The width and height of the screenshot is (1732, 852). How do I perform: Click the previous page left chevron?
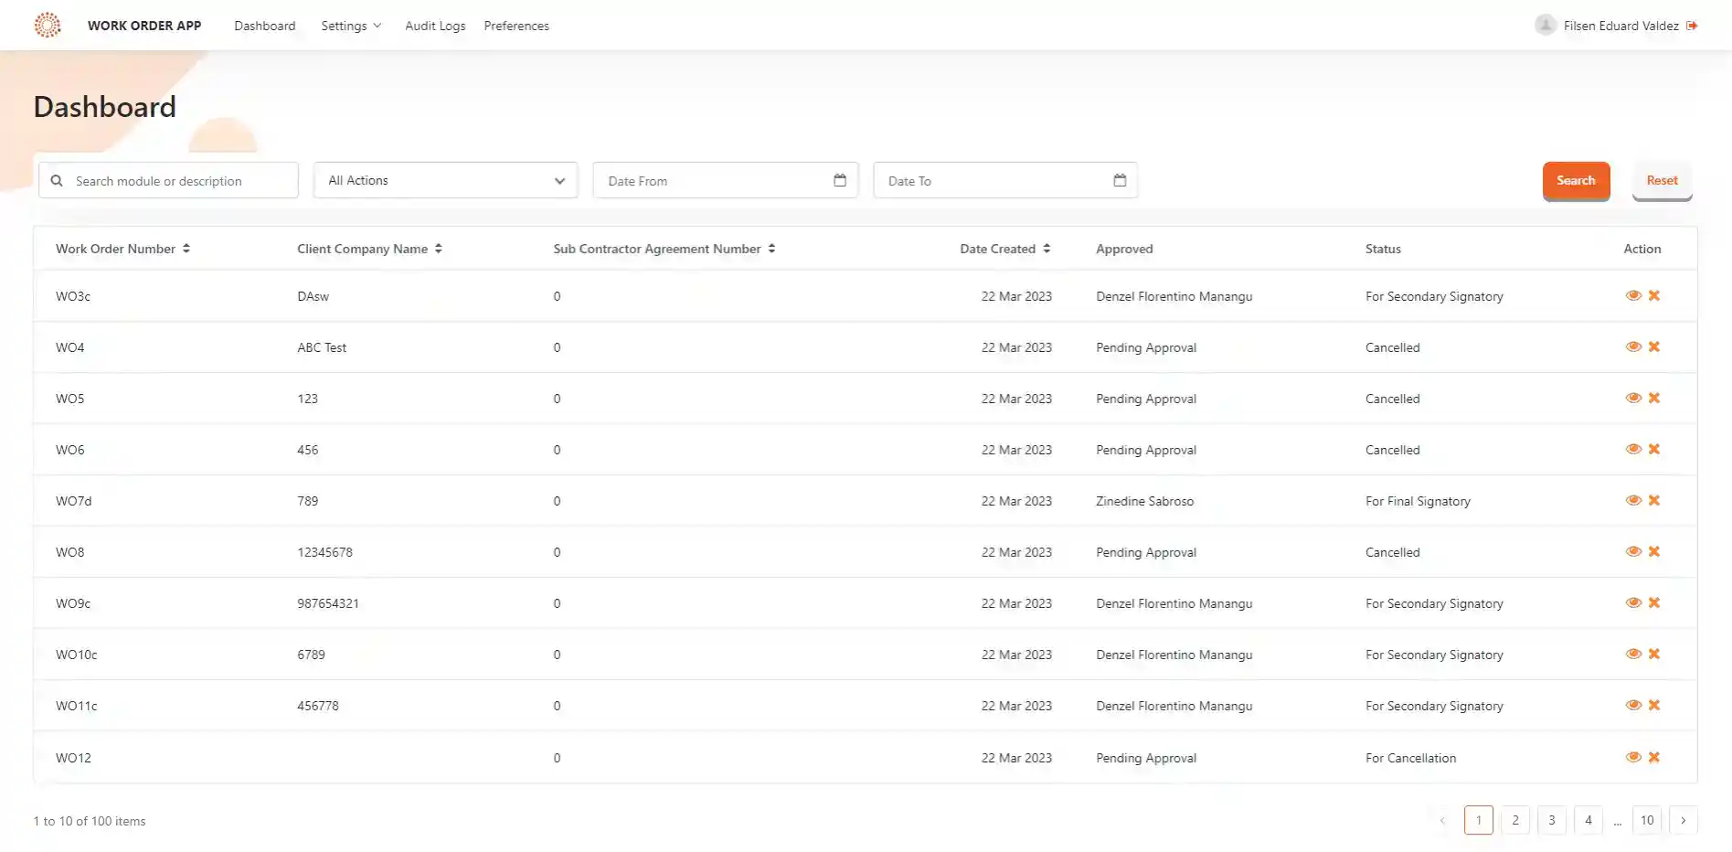point(1442,820)
